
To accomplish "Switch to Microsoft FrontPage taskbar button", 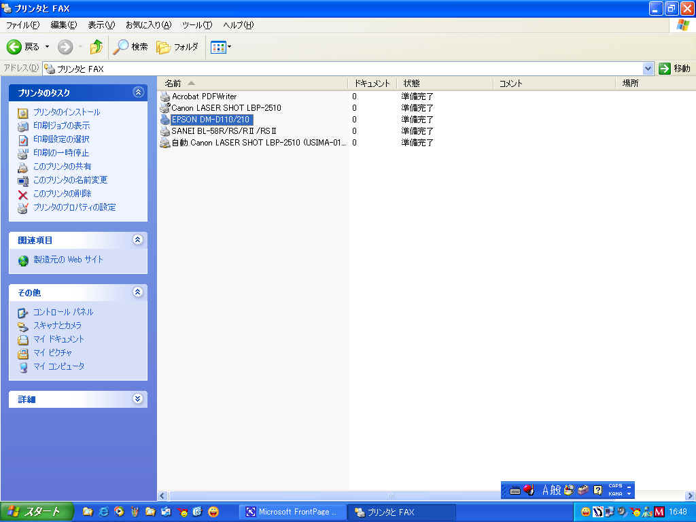I will [292, 512].
